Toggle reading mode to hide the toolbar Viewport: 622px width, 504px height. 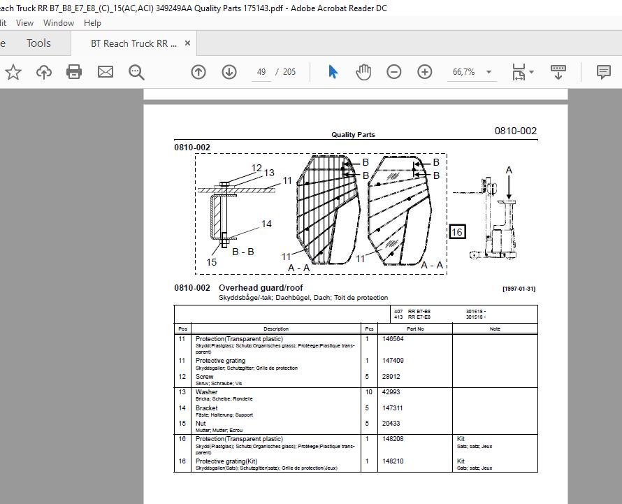coord(558,71)
